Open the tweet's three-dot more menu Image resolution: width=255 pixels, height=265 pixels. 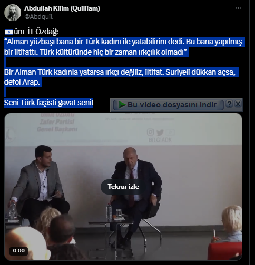(x=238, y=8)
